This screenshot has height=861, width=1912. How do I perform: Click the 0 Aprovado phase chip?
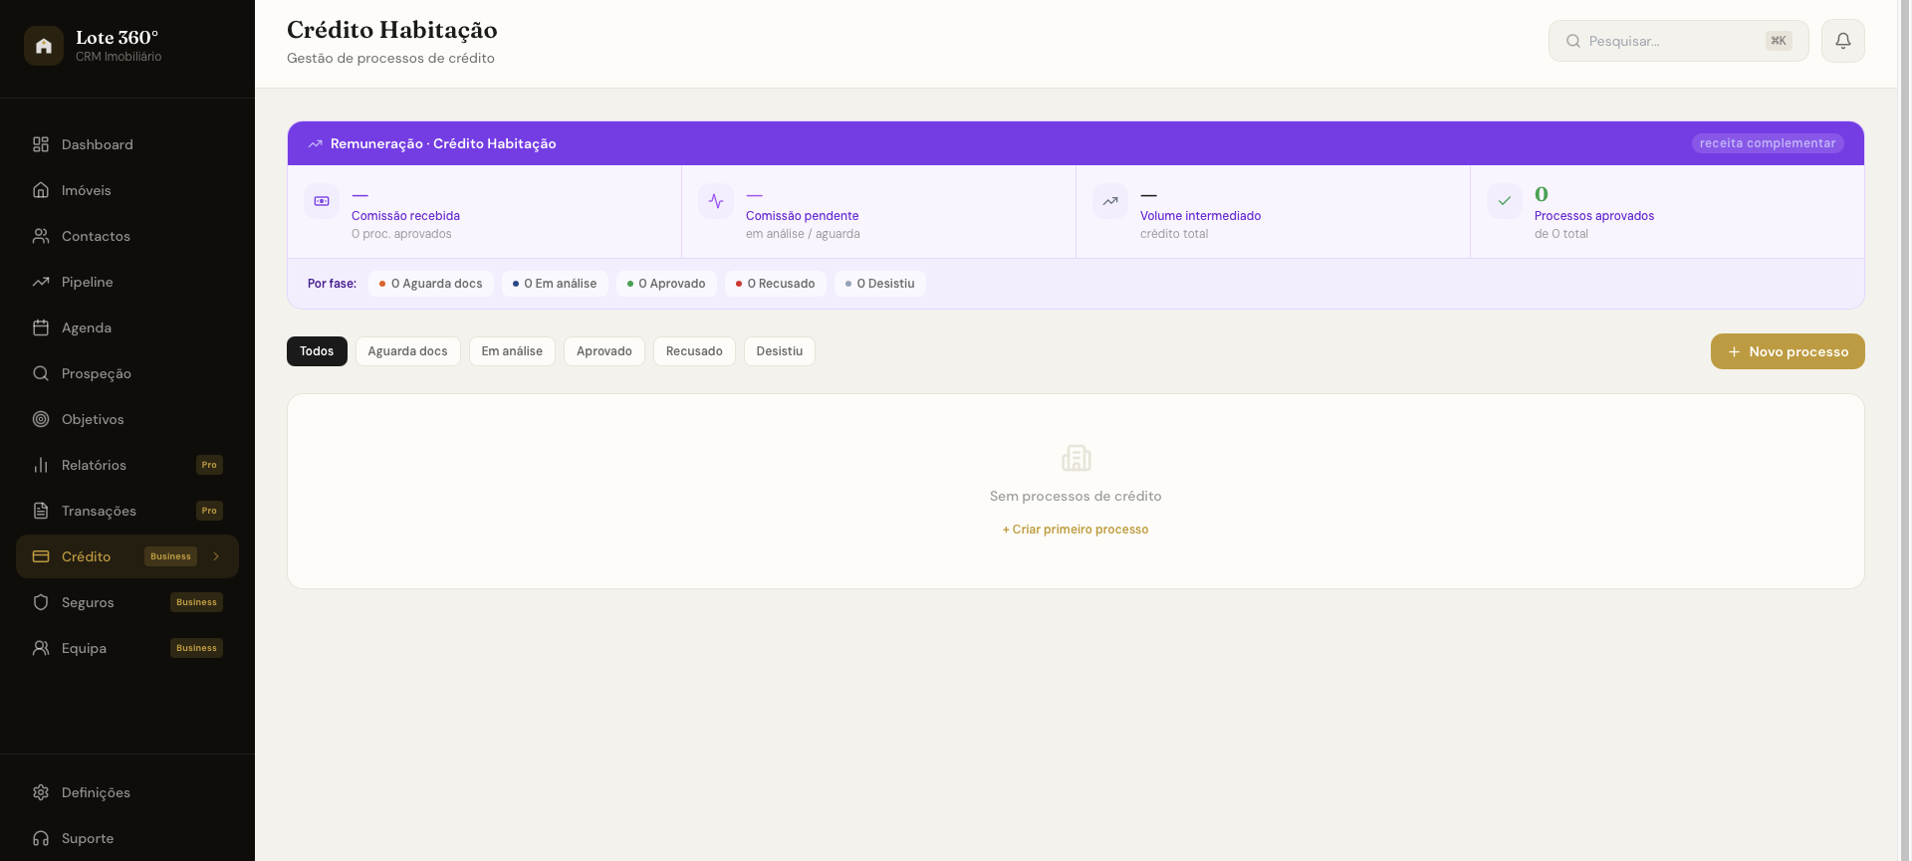click(666, 284)
